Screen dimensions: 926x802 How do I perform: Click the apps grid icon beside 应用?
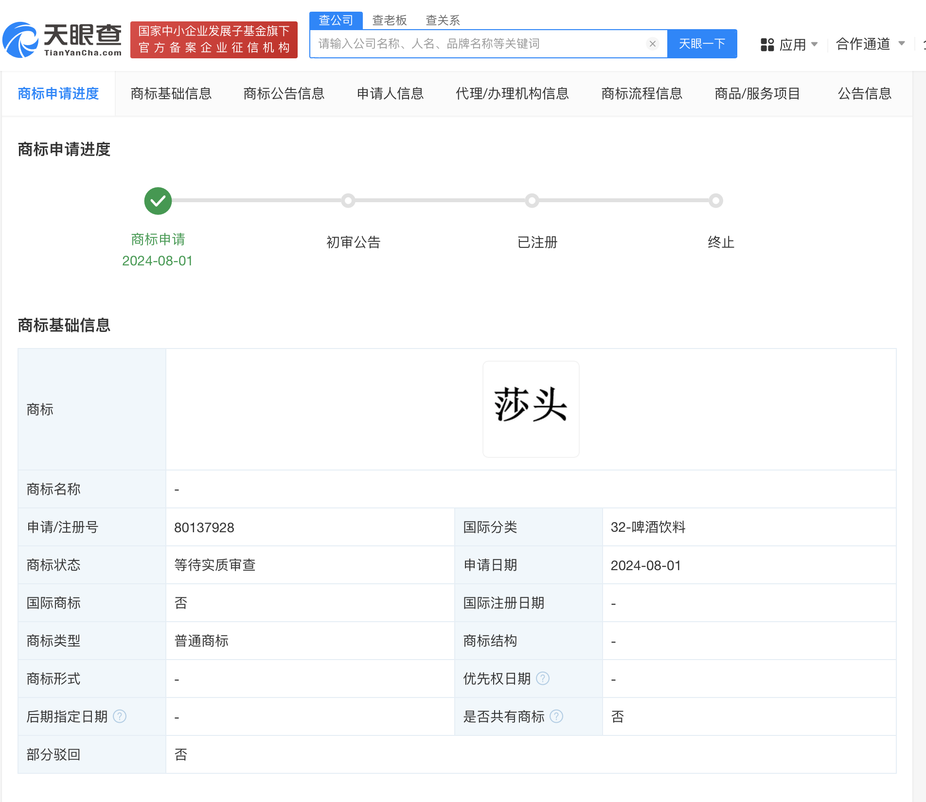tap(767, 44)
